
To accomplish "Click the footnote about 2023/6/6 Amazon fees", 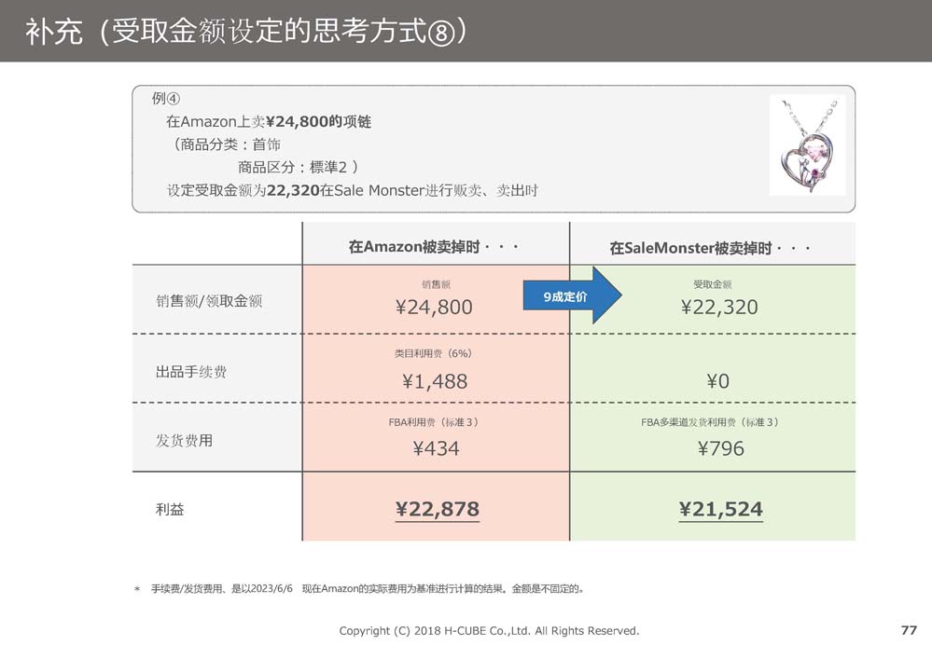I will coord(359,588).
